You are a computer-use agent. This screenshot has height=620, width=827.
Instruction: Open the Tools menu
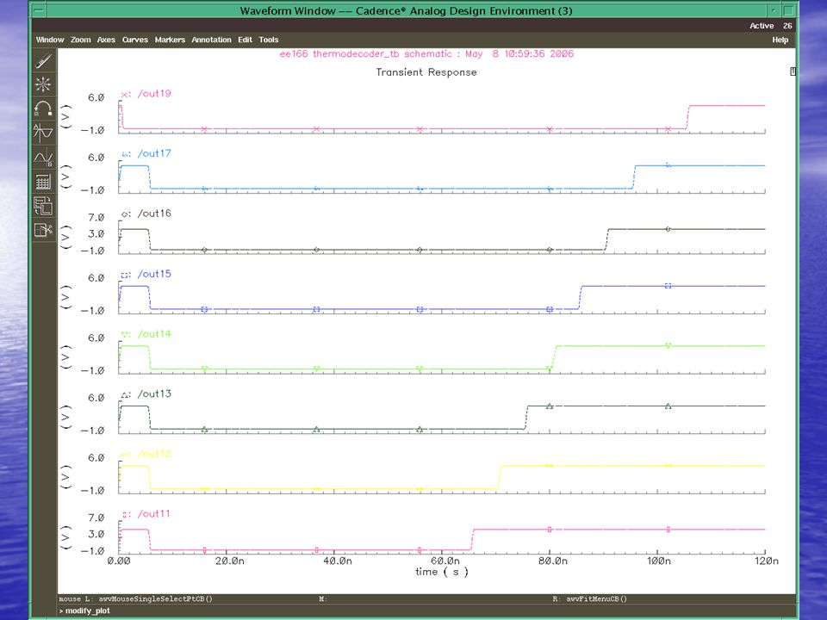269,40
